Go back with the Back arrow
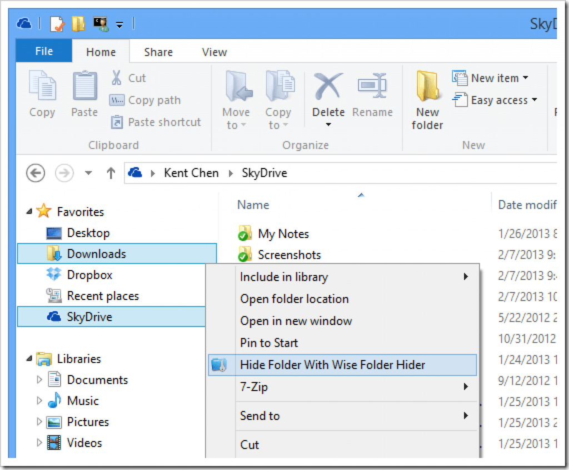 (36, 173)
